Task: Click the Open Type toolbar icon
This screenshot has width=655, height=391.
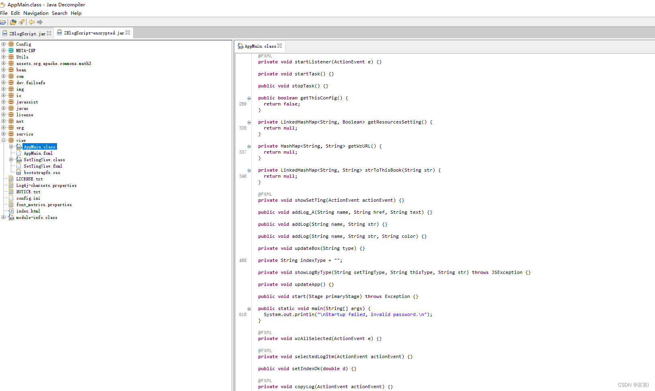Action: tap(13, 22)
